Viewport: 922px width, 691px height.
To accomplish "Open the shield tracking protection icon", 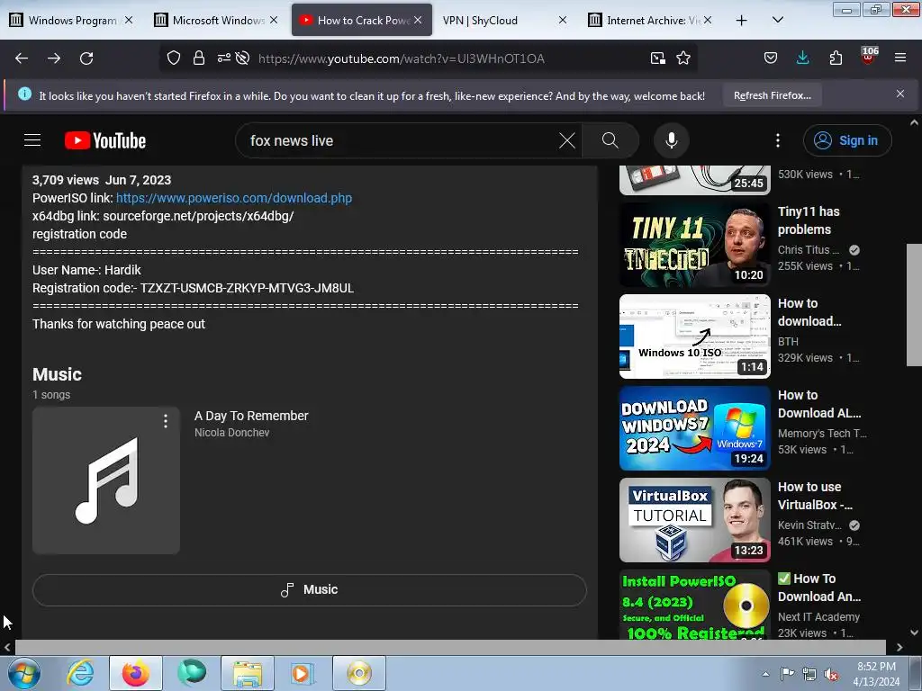I will click(174, 58).
